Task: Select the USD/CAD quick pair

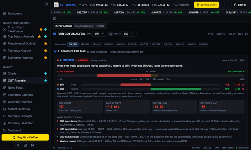Action: click(144, 44)
